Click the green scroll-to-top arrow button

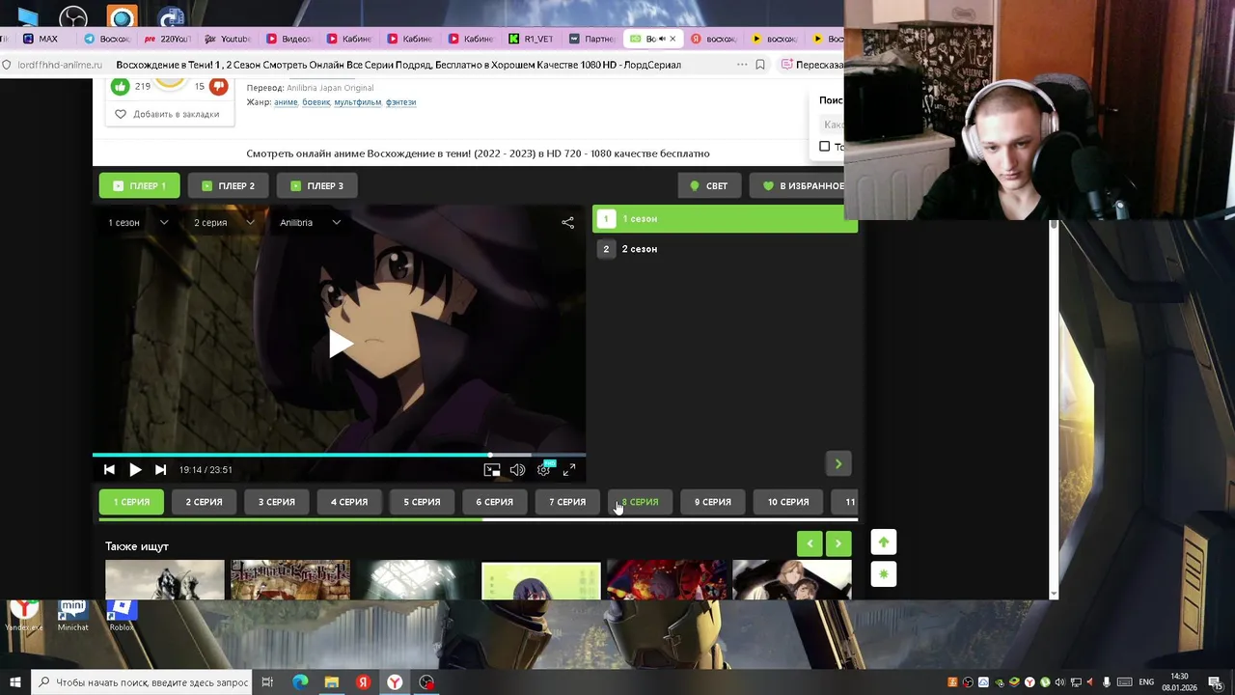(x=883, y=542)
